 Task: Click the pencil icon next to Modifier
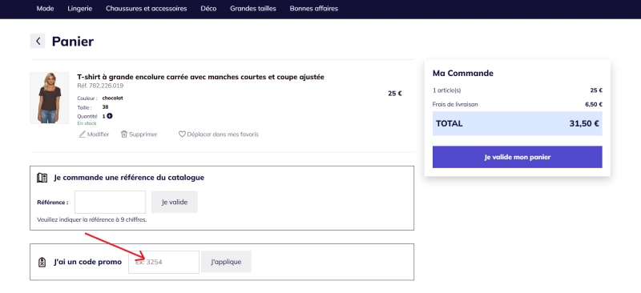coord(82,134)
